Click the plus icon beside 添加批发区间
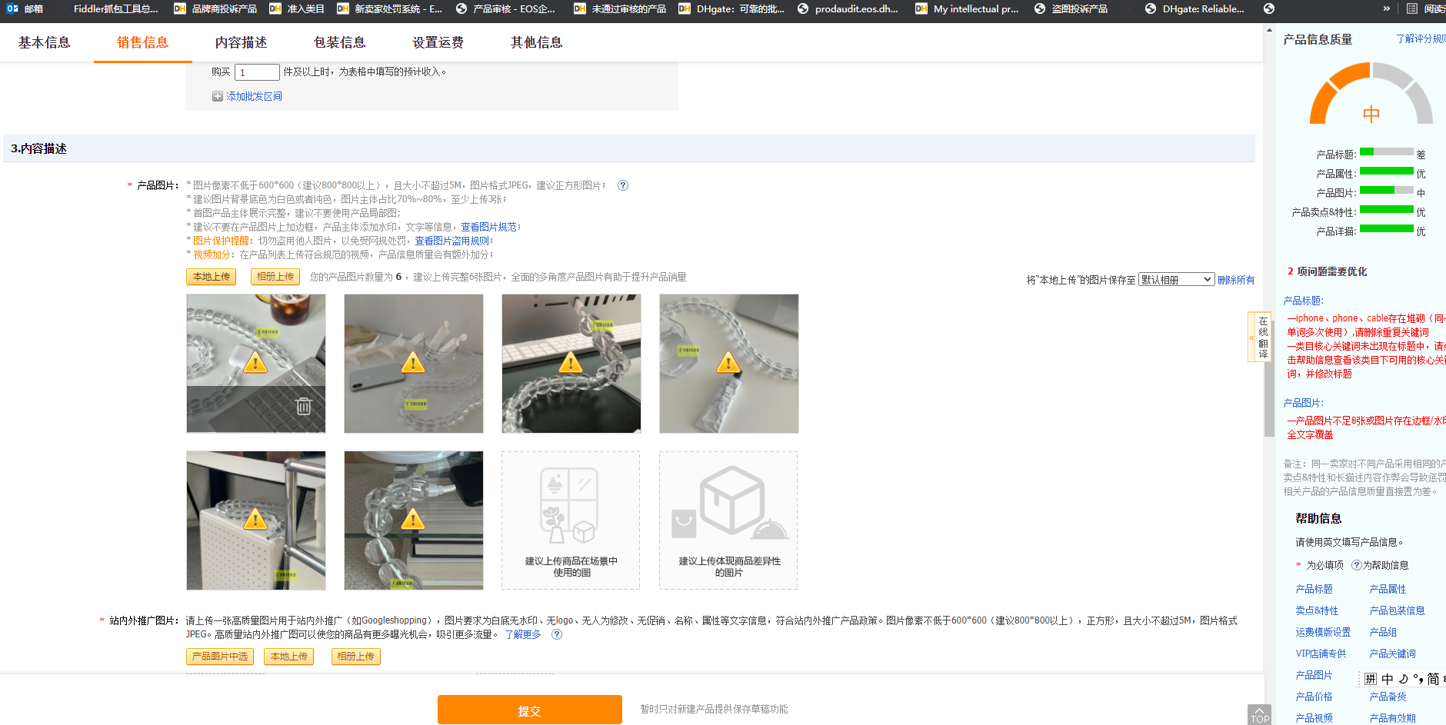The height and width of the screenshot is (725, 1446). (218, 97)
